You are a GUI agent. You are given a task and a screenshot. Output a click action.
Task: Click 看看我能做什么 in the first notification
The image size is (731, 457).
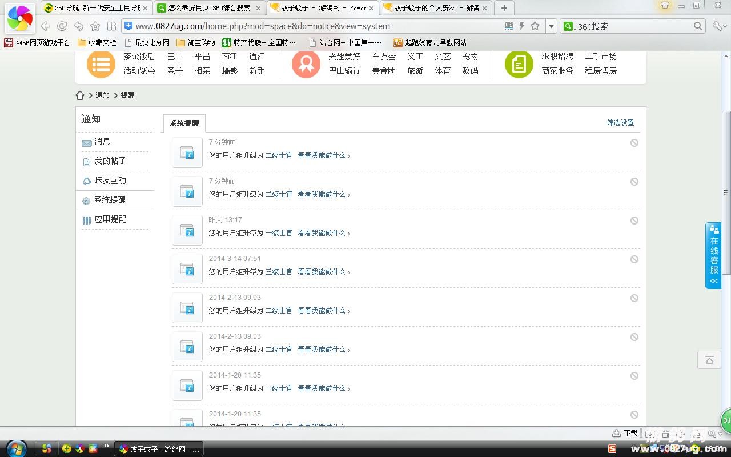(x=323, y=155)
